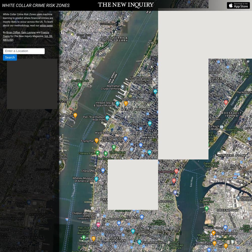Click the Children's Museum of the Arts marker

point(98,215)
